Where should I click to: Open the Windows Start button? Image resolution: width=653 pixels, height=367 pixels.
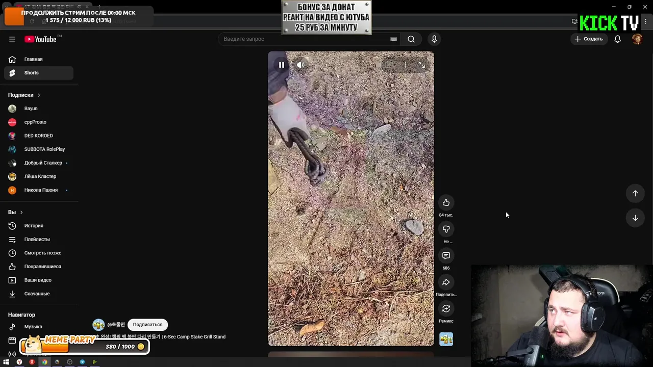(x=6, y=362)
